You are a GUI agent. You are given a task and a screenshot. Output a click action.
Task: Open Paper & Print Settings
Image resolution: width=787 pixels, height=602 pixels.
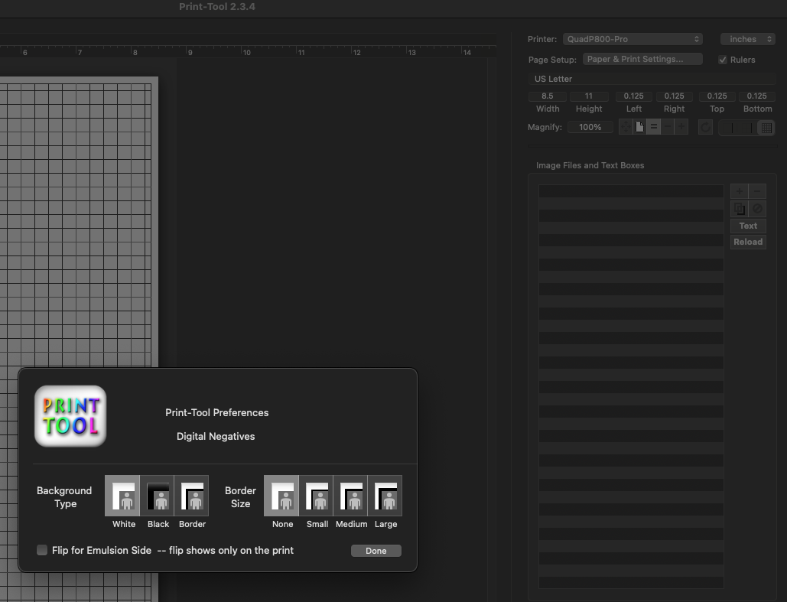click(643, 59)
